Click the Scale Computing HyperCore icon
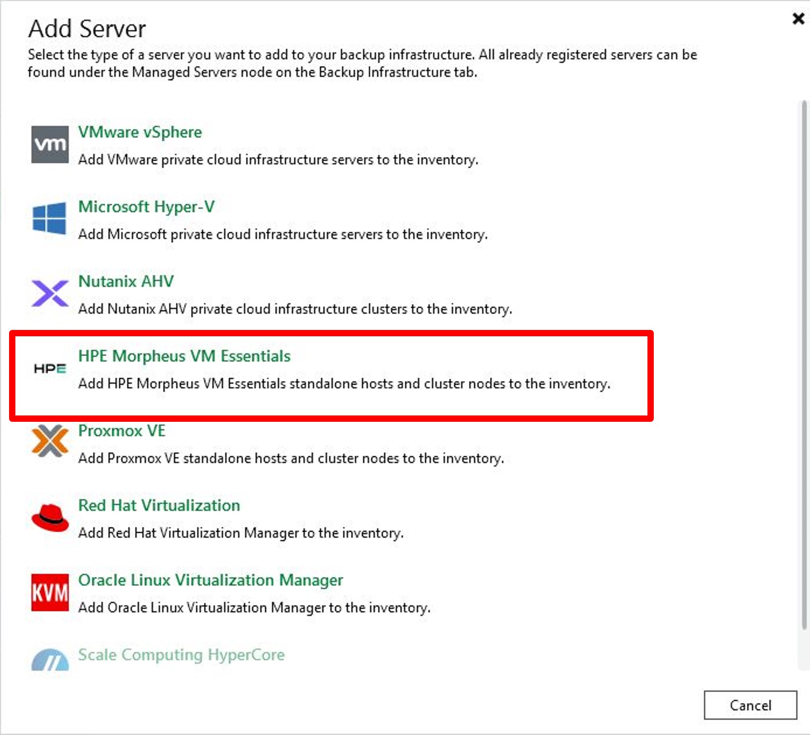Image resolution: width=810 pixels, height=735 pixels. tap(50, 659)
